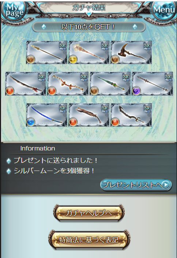Image resolution: width=177 pixels, height=258 pixels.
Task: Select the SR blue katana with water element
Action: coord(47,115)
